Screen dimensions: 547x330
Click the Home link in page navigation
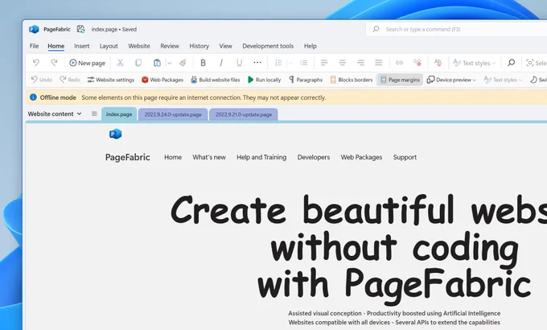[173, 157]
